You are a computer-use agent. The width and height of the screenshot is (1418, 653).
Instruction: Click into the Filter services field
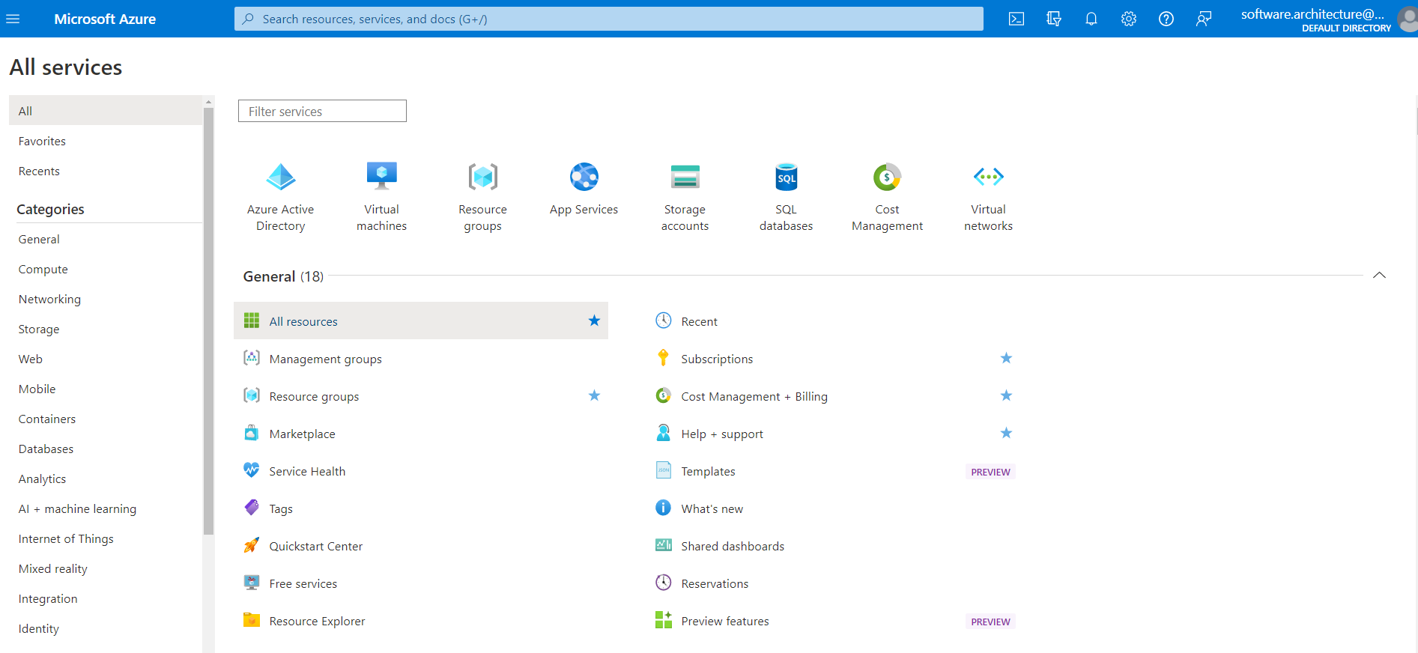[x=322, y=112]
